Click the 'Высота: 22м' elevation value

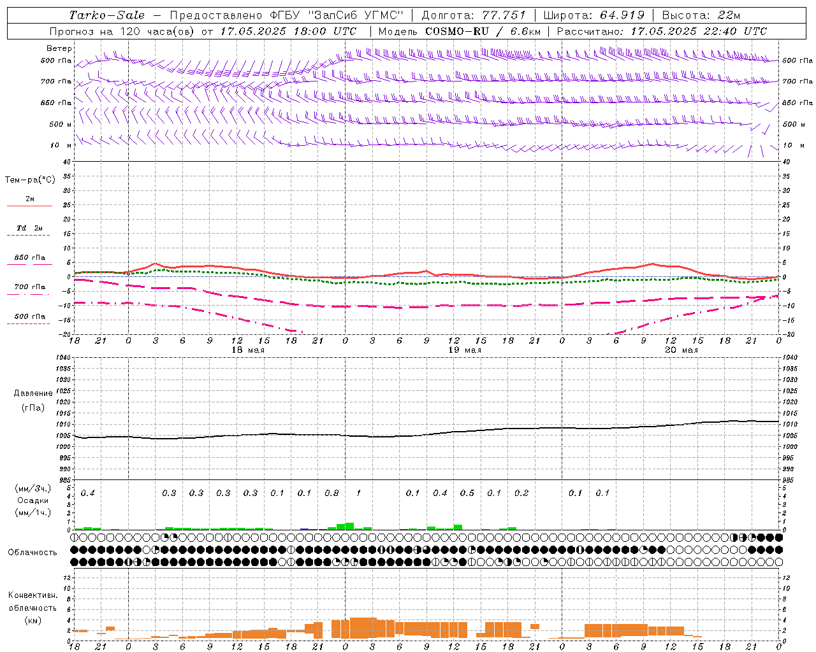[701, 15]
